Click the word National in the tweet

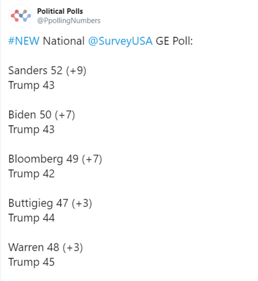click(64, 41)
